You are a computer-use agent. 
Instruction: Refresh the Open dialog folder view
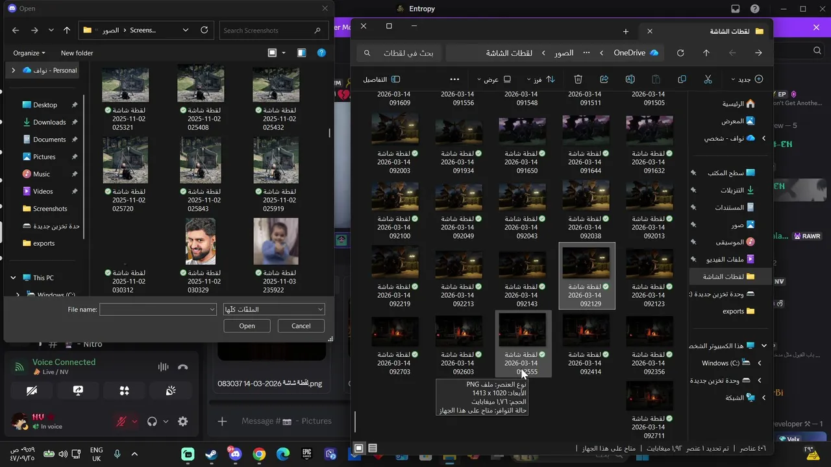point(204,30)
